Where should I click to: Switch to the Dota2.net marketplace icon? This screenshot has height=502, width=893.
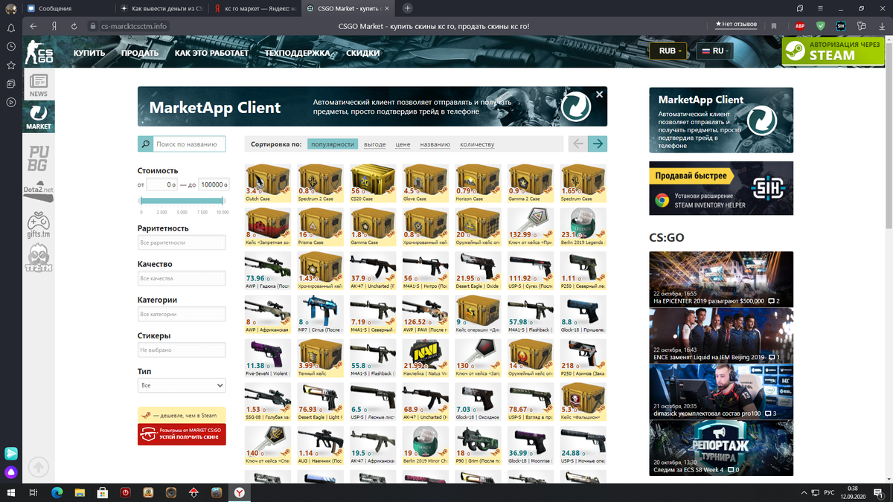[x=39, y=190]
